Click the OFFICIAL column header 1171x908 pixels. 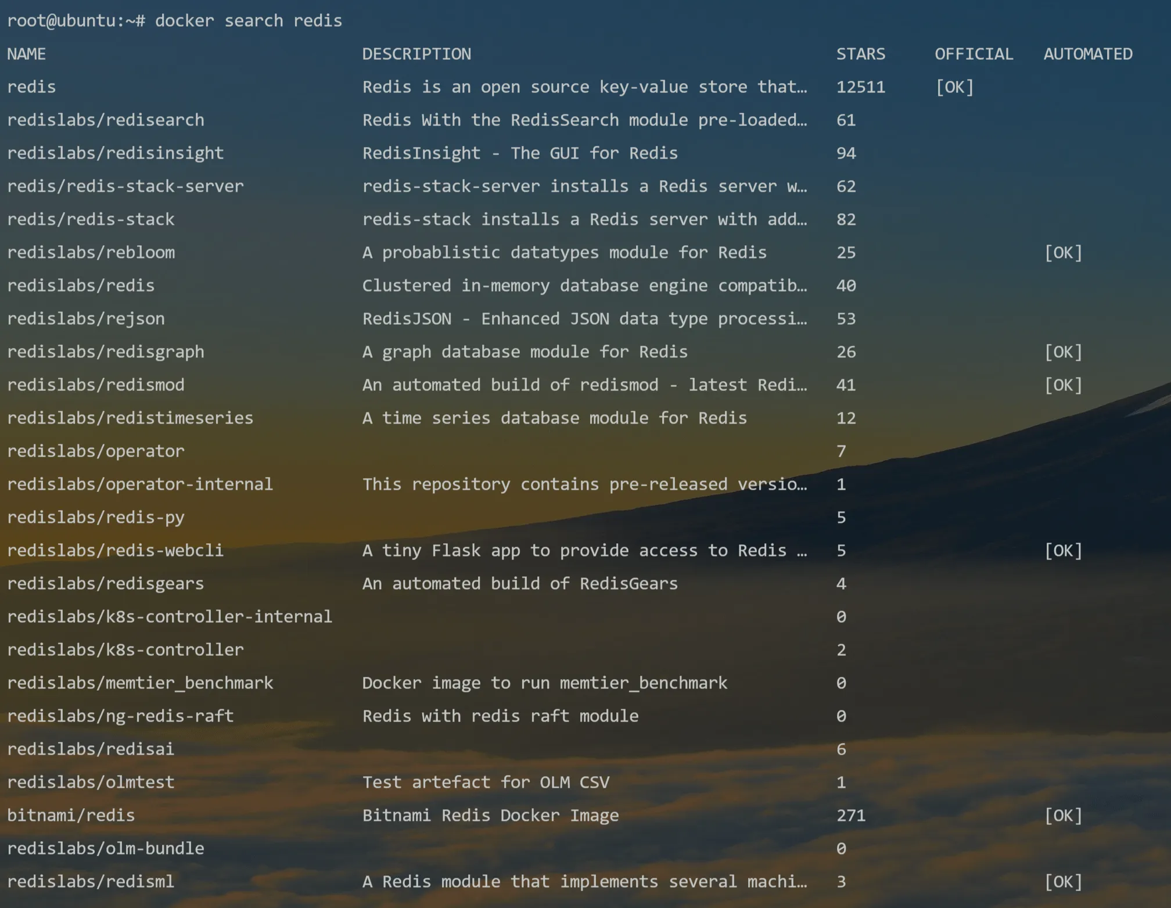coord(974,54)
